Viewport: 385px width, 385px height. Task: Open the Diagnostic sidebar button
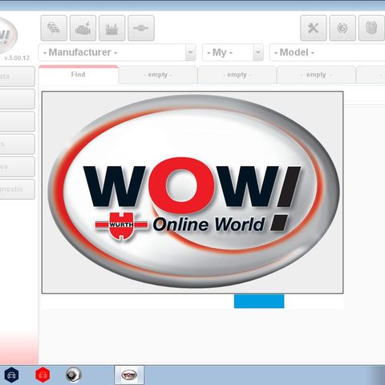(x=17, y=189)
